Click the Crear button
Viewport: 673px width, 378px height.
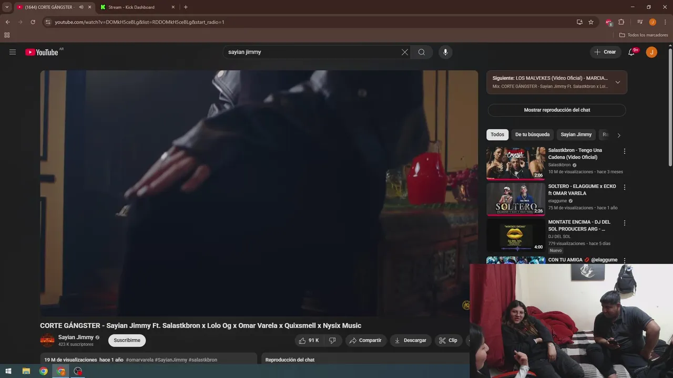(605, 52)
